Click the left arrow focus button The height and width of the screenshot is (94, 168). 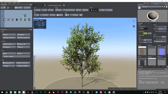click(81, 15)
